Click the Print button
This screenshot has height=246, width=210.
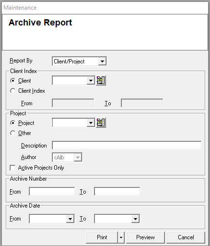tap(102, 237)
